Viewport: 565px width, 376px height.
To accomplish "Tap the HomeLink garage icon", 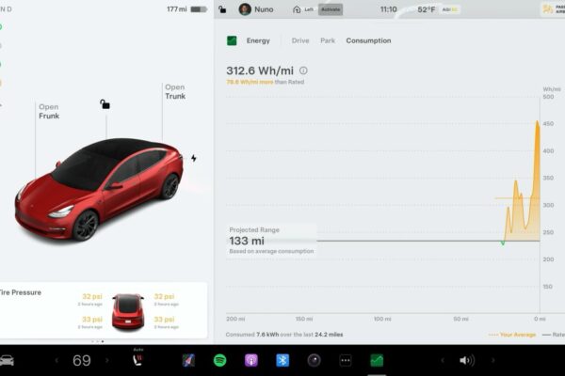I will [x=297, y=9].
